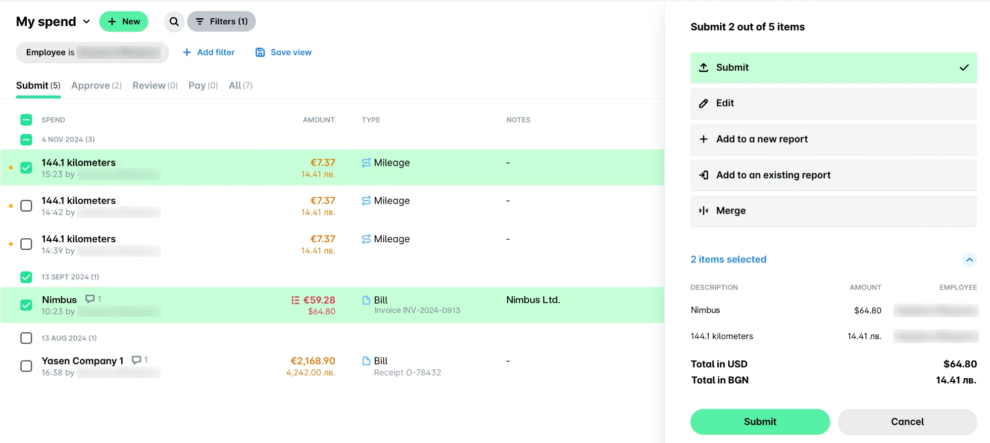The width and height of the screenshot is (990, 443).
Task: Choose Add to a new report
Action: [834, 139]
